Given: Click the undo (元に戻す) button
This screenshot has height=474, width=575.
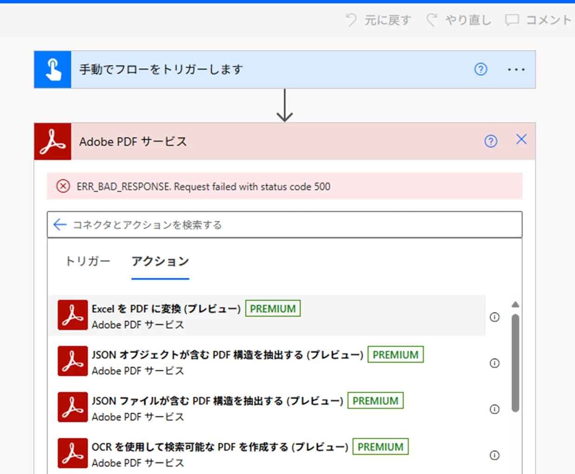Looking at the screenshot, I should (378, 20).
